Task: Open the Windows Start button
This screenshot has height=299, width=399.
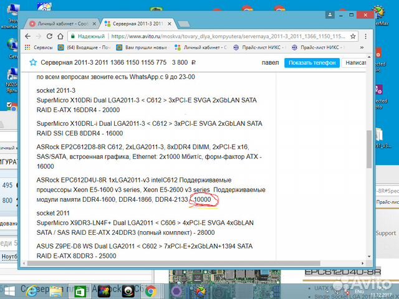Action: pyautogui.click(x=9, y=292)
